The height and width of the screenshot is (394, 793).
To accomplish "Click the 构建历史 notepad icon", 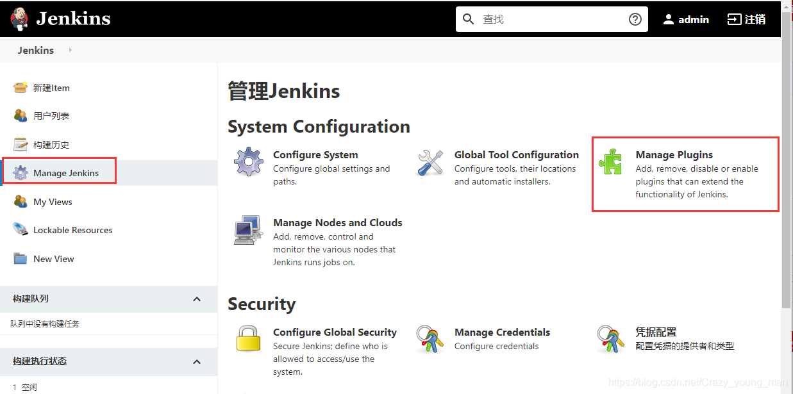I will pos(21,145).
